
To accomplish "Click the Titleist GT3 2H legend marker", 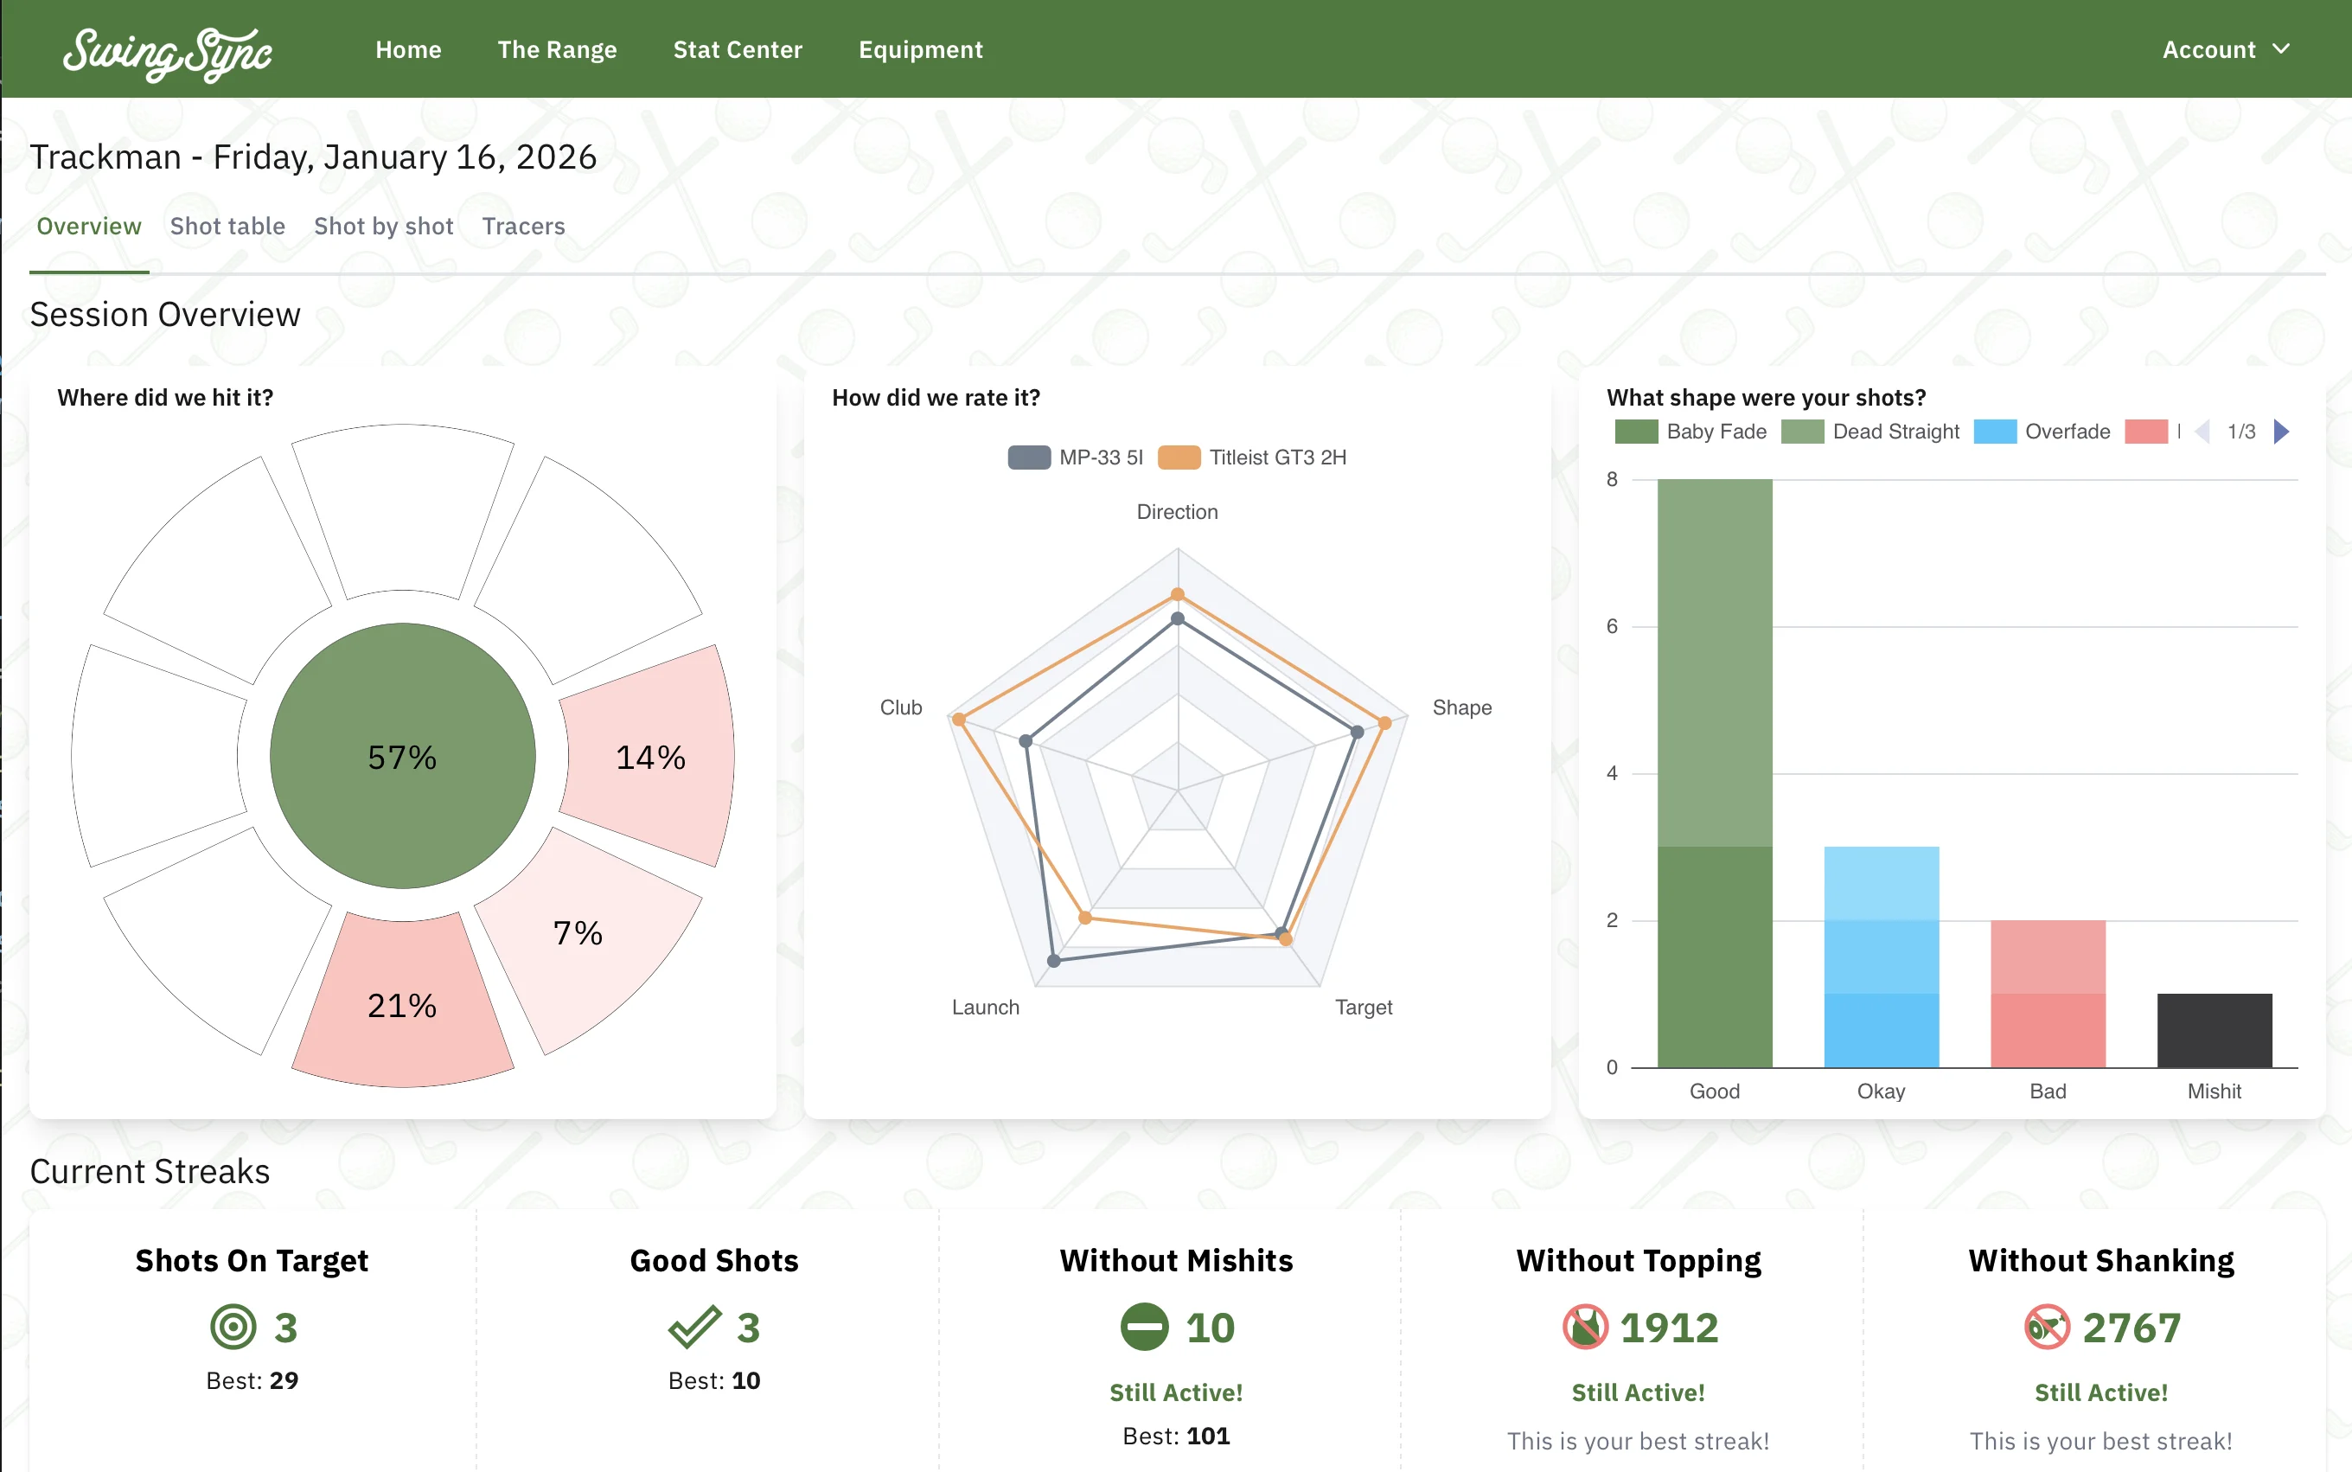I will pos(1179,456).
